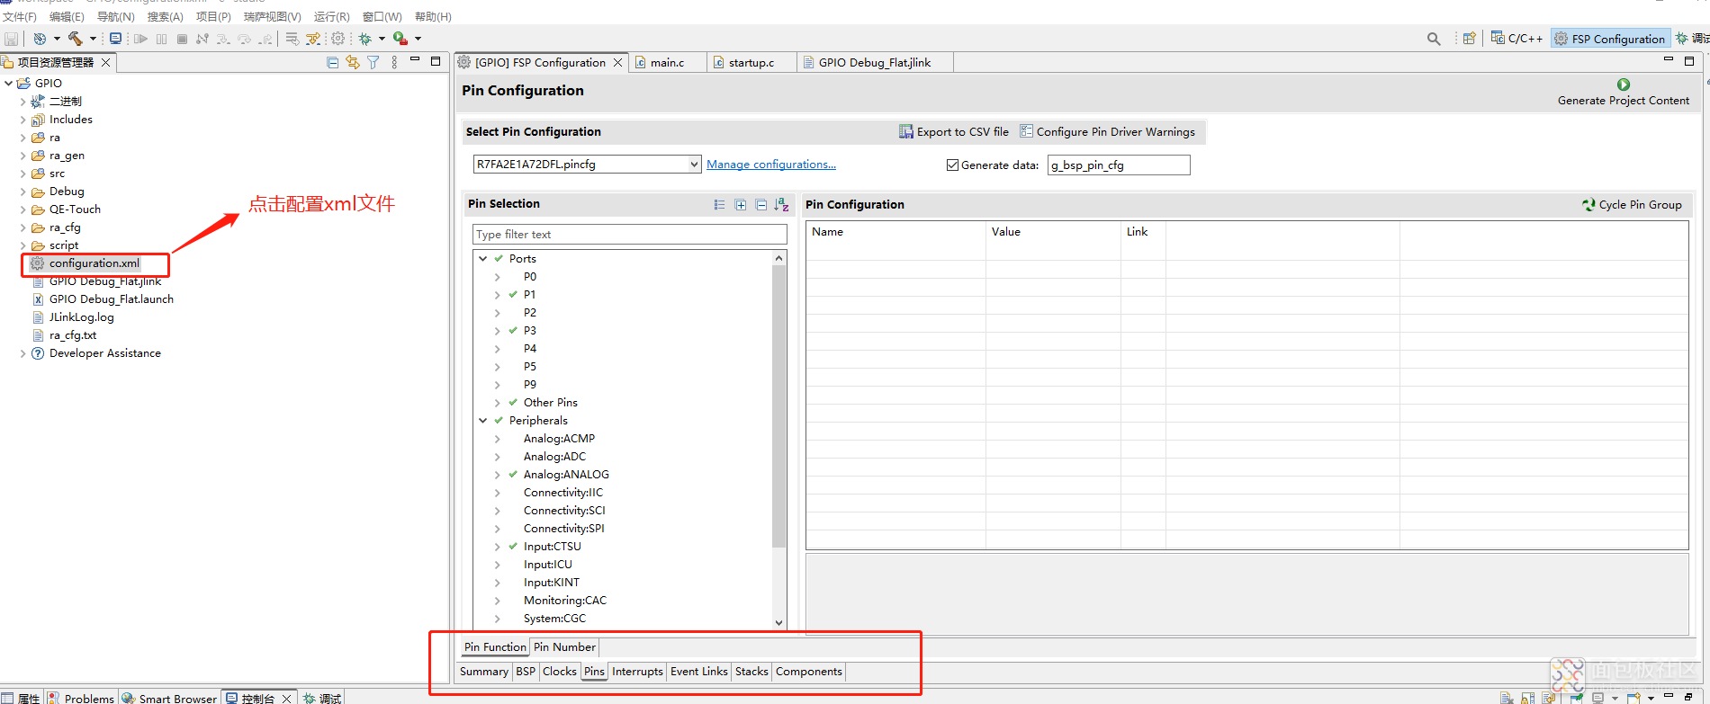1710x704 pixels.
Task: Click the blue terminal monitor icon
Action: pos(115,39)
